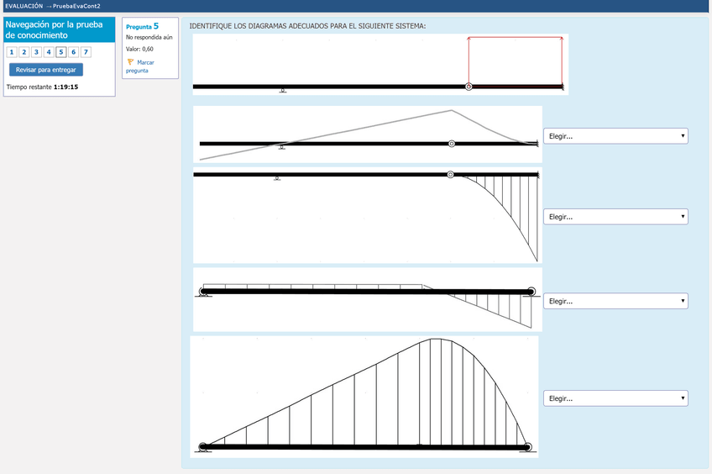
Task: Click PruebaEvaCont2 breadcrumb text
Action: [76, 6]
